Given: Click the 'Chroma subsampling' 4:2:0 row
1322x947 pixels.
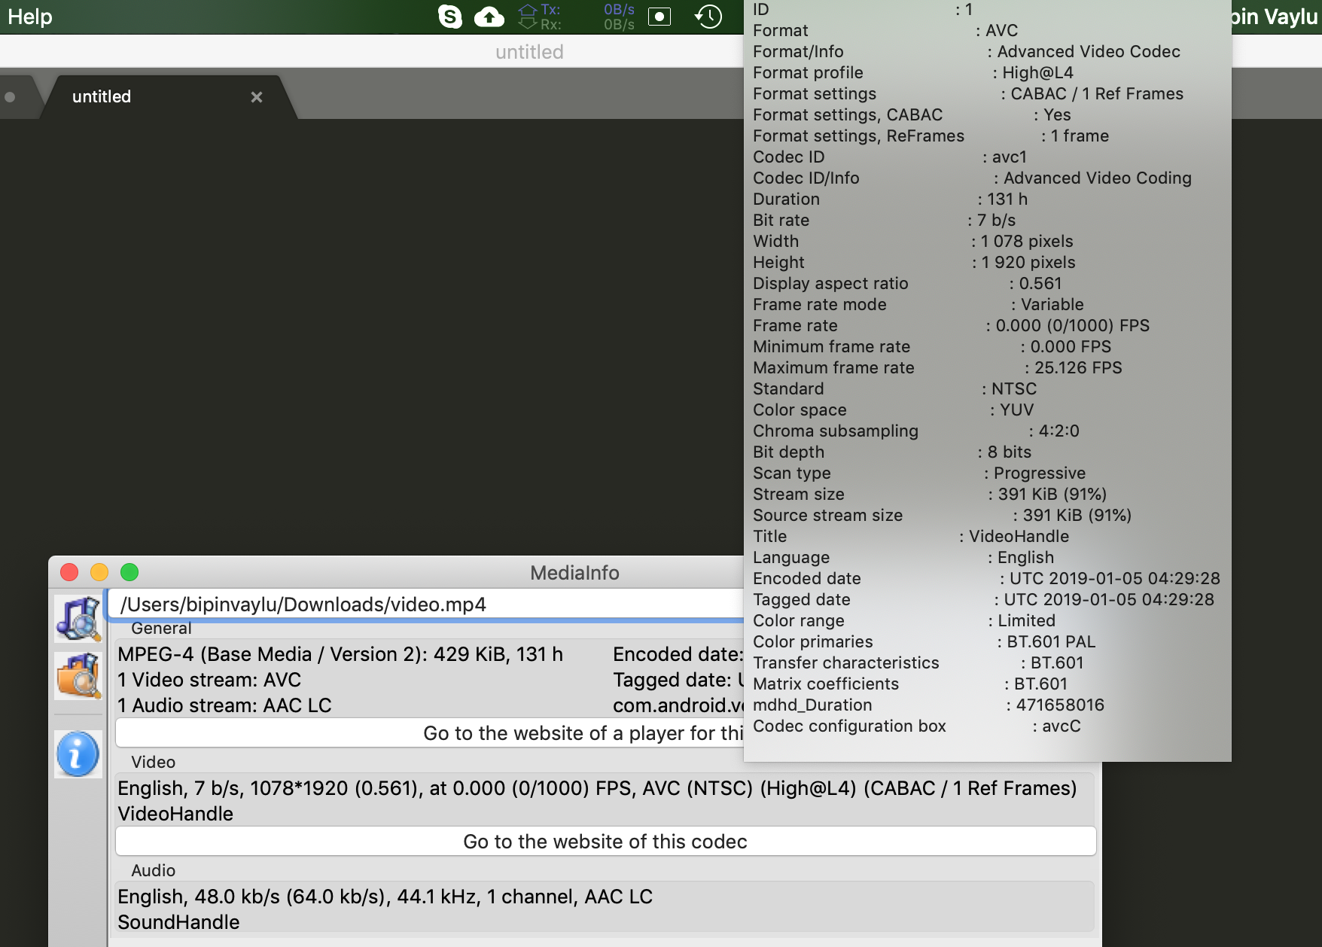Looking at the screenshot, I should click(x=916, y=431).
